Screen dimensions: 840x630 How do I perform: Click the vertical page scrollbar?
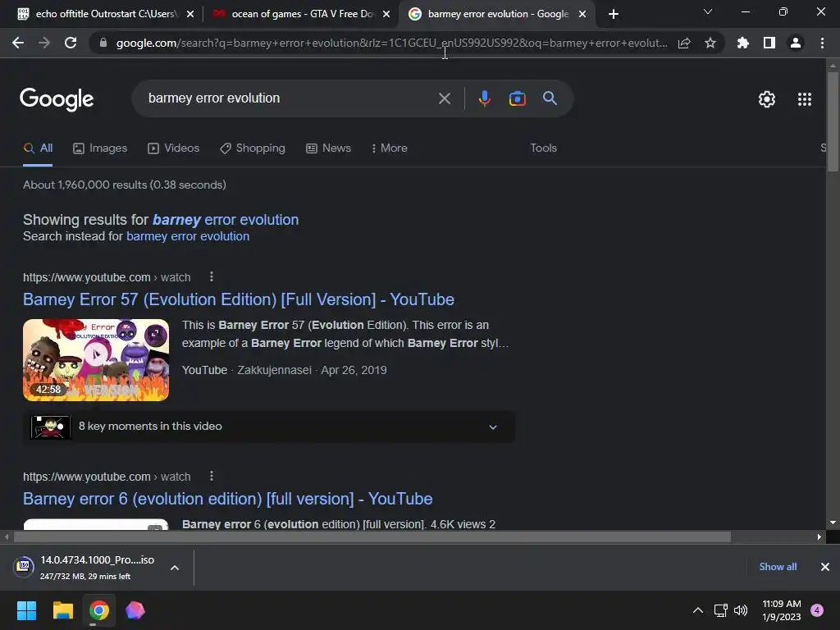click(833, 121)
